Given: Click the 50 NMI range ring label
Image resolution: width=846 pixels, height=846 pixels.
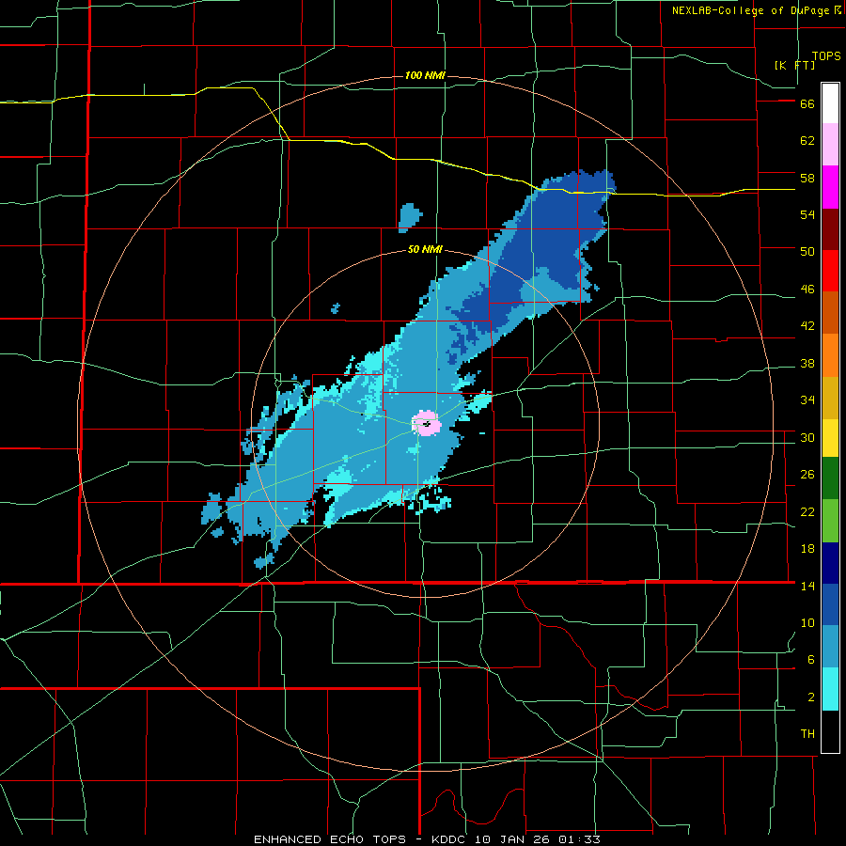Looking at the screenshot, I should click(425, 249).
